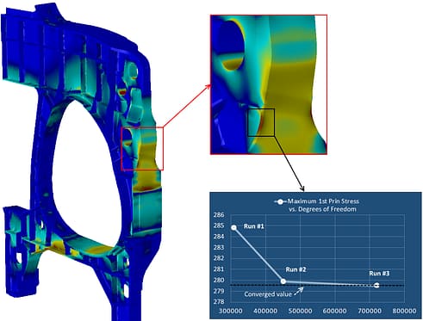
Task: Click the white dashed arrow near Converged value
Action: [299, 291]
